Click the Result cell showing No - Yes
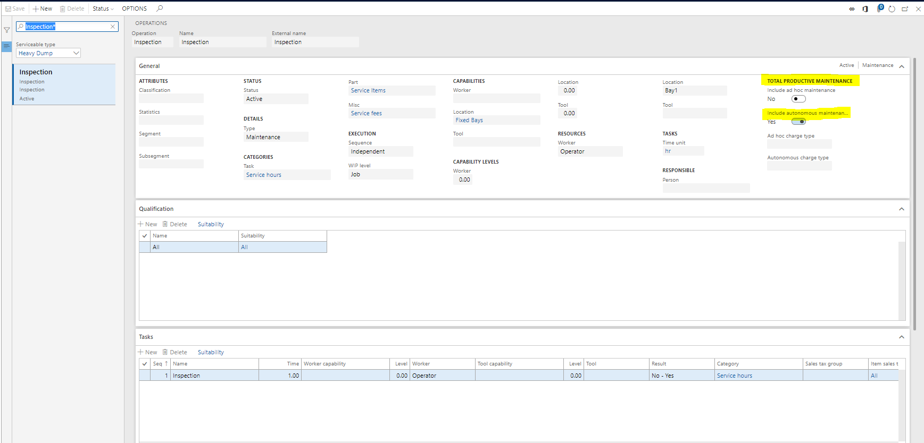Image resolution: width=924 pixels, height=443 pixels. 682,376
